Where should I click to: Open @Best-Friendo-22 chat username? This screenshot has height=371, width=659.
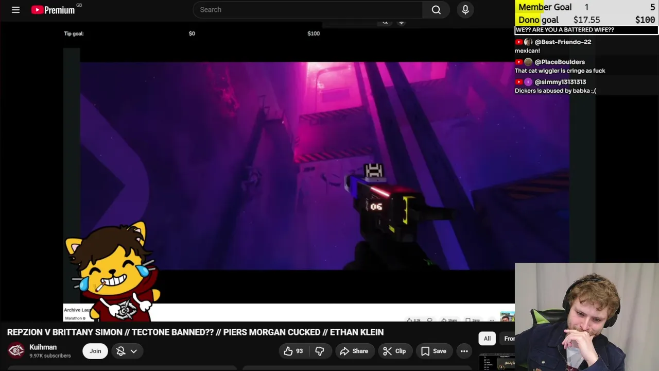click(x=563, y=42)
